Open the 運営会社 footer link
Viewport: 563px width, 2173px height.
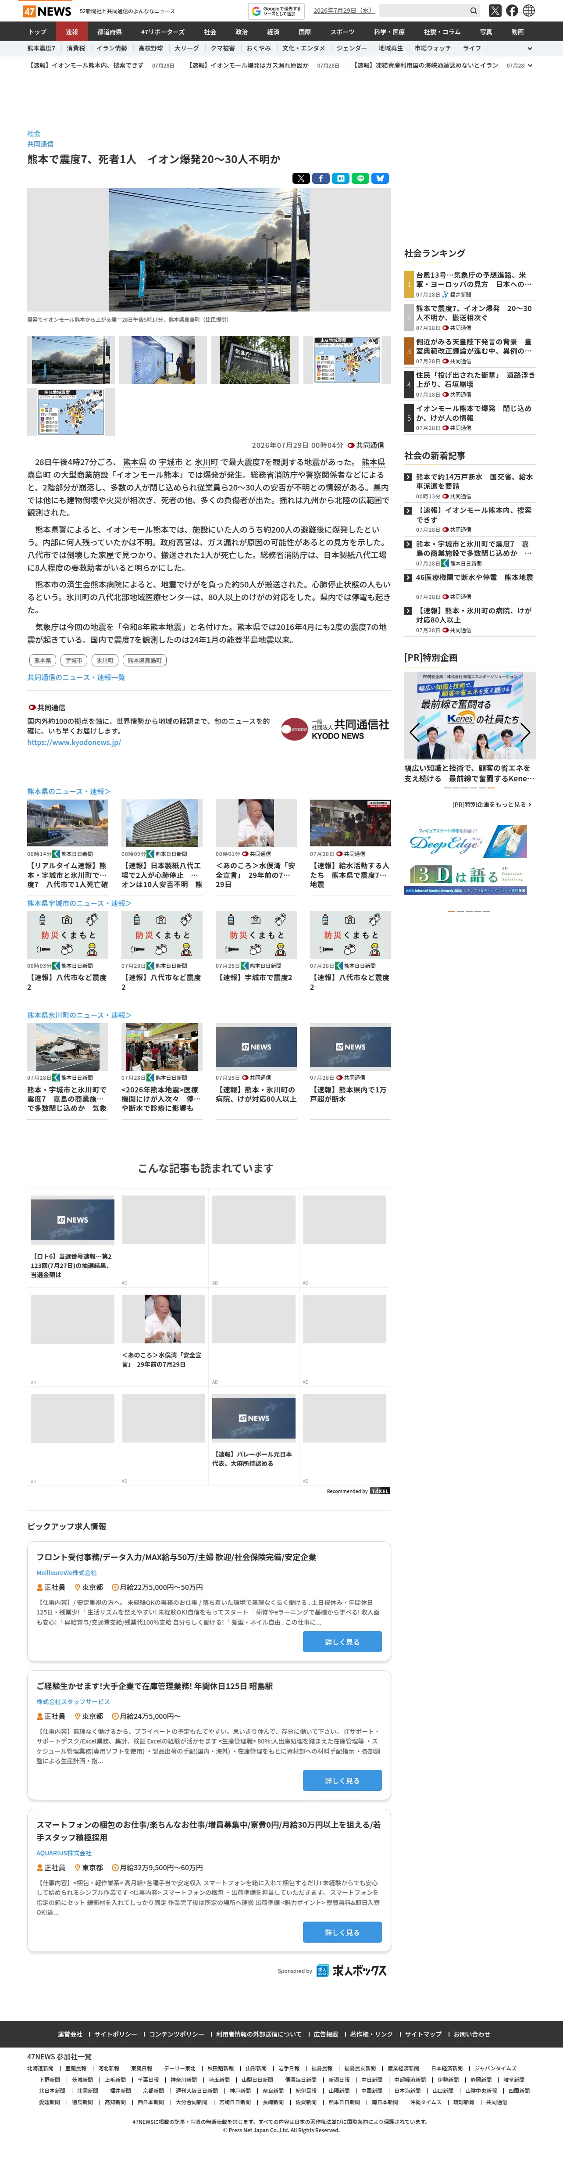pyautogui.click(x=70, y=2034)
